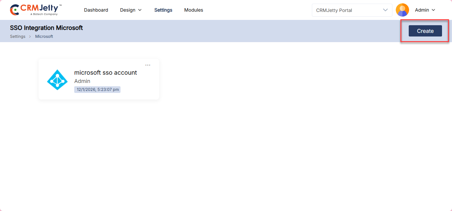The height and width of the screenshot is (211, 452).
Task: Click the chevron beside Design
Action: coord(140,10)
